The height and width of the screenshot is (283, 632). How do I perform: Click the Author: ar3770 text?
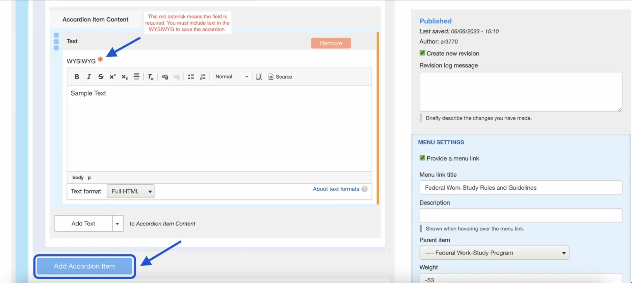[x=438, y=42]
